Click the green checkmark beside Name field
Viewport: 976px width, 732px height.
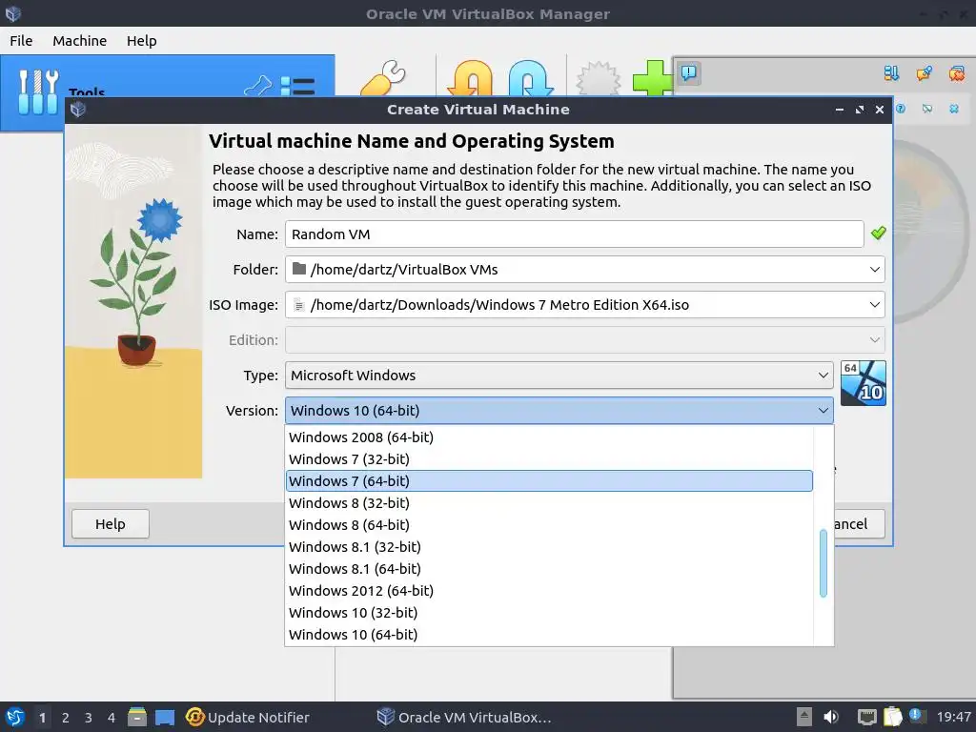click(x=878, y=233)
